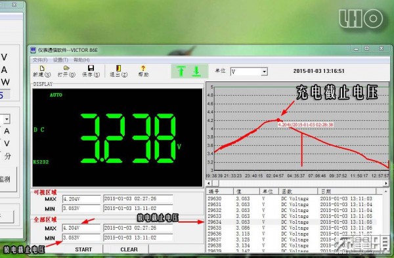The image size is (394, 258).
Task: Click the 单位 column header in table
Action: pos(269,192)
